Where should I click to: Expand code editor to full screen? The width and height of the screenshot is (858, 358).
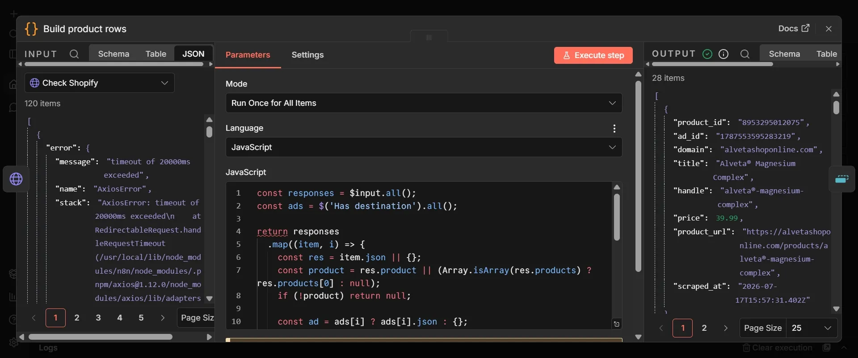pyautogui.click(x=617, y=324)
